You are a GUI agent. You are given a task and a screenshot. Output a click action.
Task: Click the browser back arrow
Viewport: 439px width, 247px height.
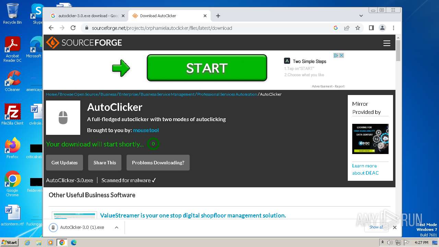click(51, 28)
